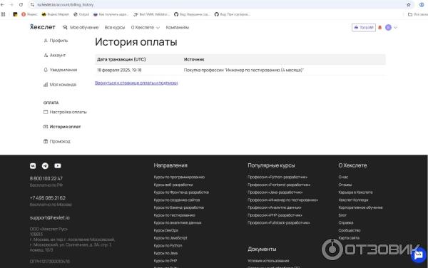The image size is (428, 268).
Task: Open the all bookmarks folder
Action: point(417,14)
